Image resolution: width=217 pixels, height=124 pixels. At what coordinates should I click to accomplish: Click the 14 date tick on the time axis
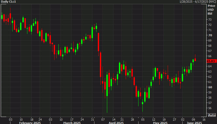(114, 120)
